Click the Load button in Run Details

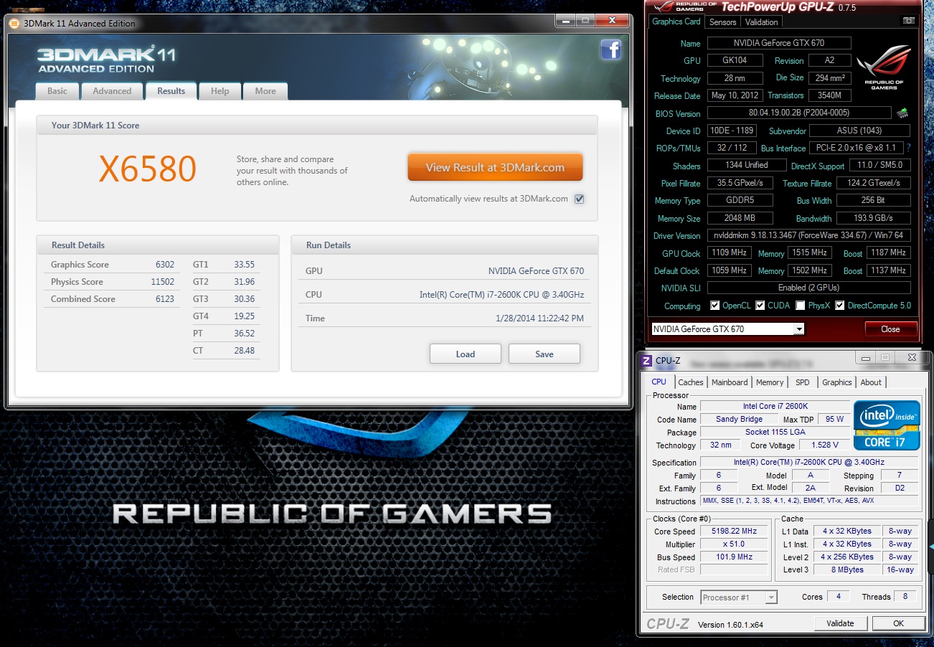[466, 354]
